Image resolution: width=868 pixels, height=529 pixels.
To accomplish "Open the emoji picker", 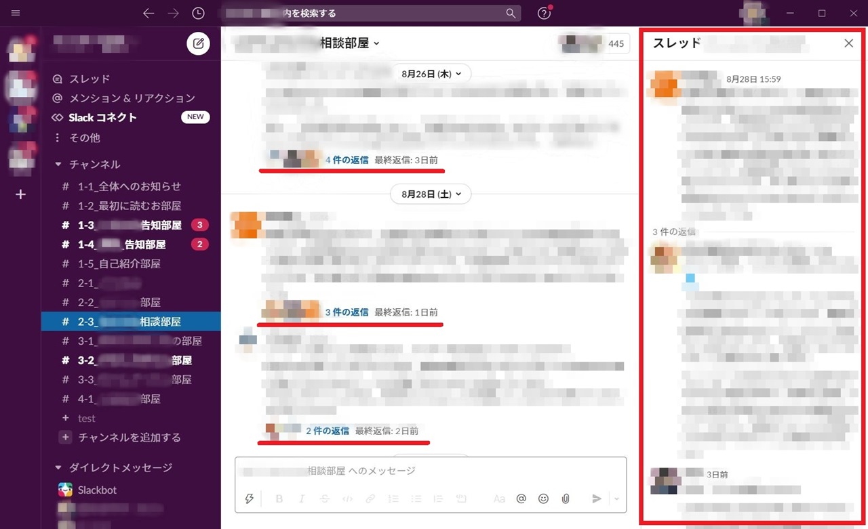I will (x=543, y=499).
